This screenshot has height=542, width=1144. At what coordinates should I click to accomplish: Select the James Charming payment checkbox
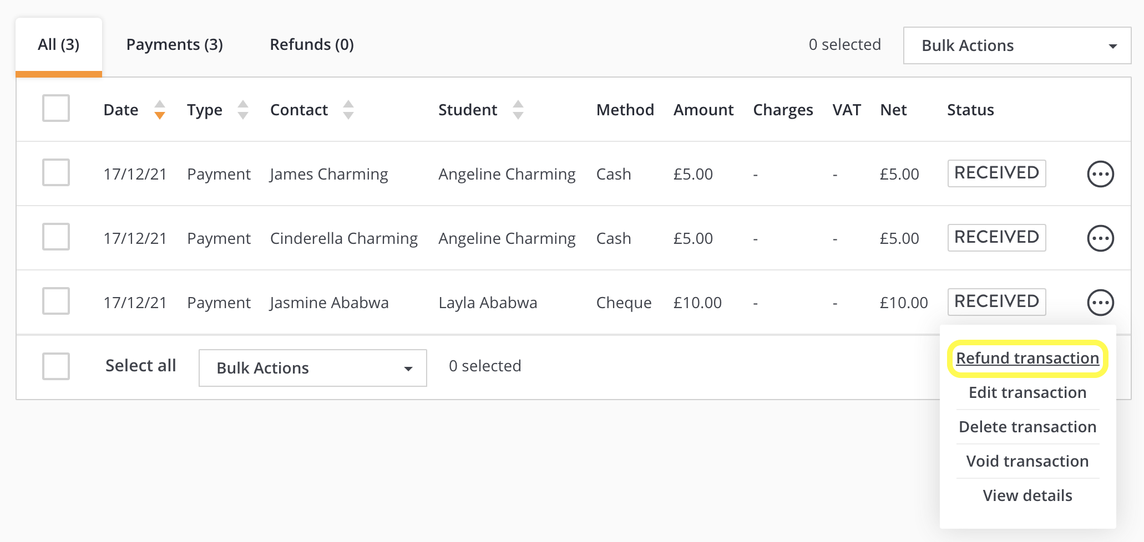coord(56,172)
